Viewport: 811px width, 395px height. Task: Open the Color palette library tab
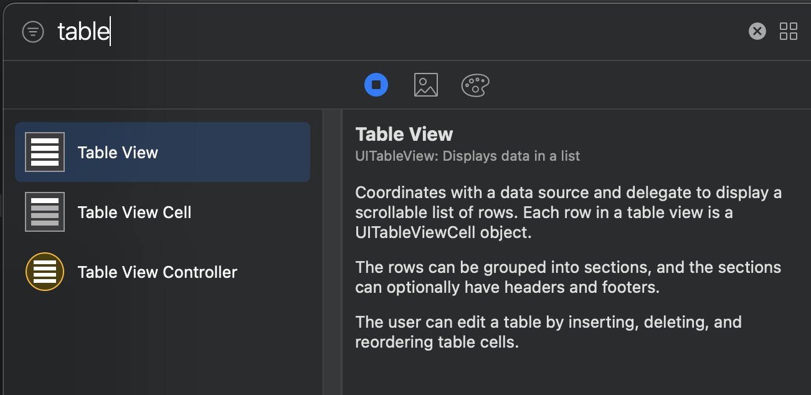pyautogui.click(x=475, y=85)
